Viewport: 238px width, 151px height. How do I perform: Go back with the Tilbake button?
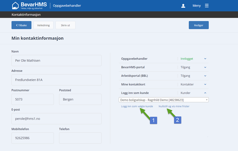coord(21,25)
